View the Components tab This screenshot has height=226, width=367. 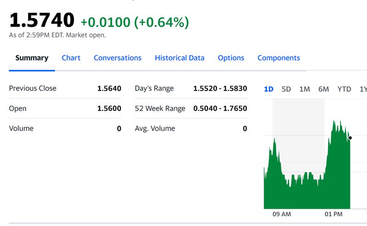(x=278, y=58)
